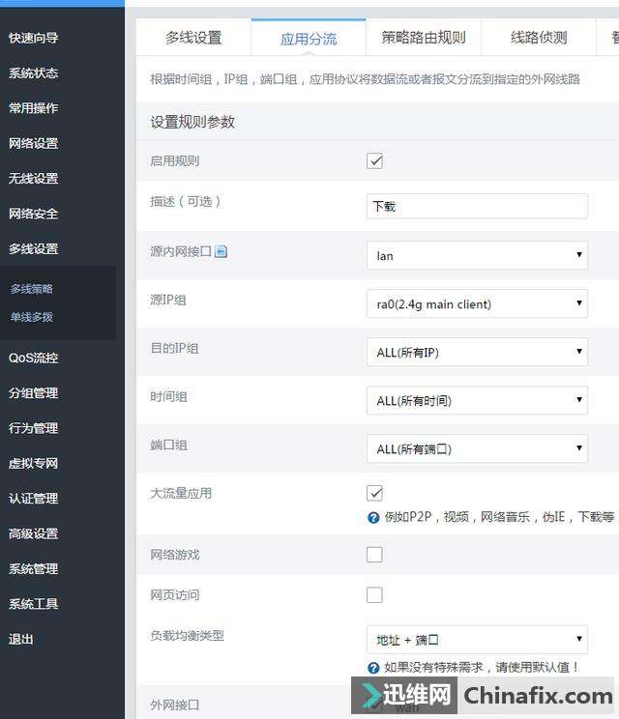Uncheck the 大流量应用 checkbox
The height and width of the screenshot is (719, 619).
pyautogui.click(x=375, y=493)
